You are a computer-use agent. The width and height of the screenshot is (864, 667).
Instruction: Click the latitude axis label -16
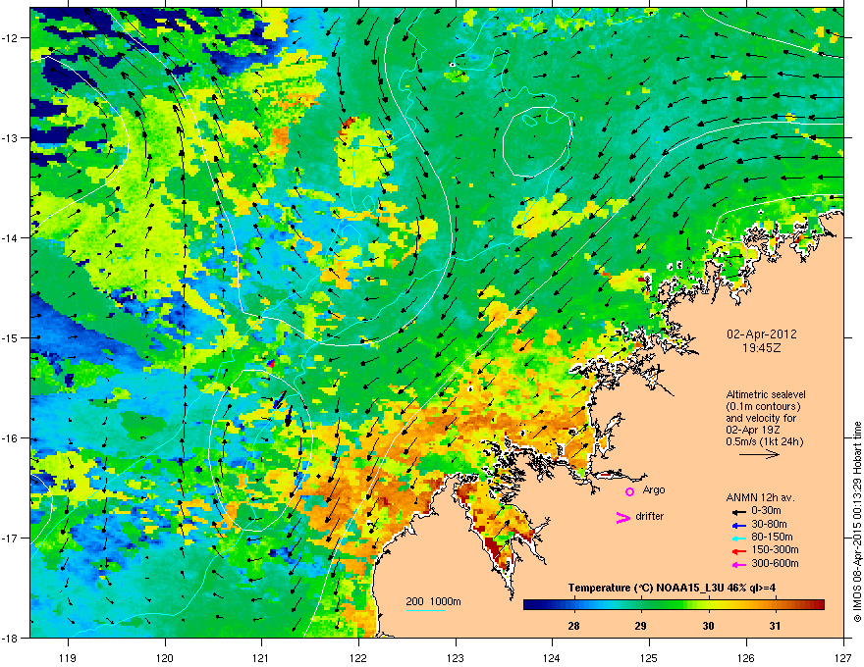point(11,438)
